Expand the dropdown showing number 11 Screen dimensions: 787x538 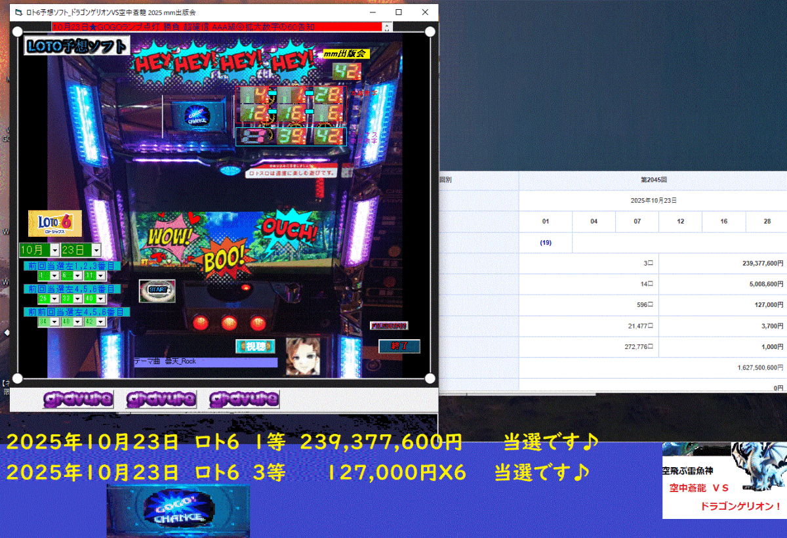click(101, 276)
